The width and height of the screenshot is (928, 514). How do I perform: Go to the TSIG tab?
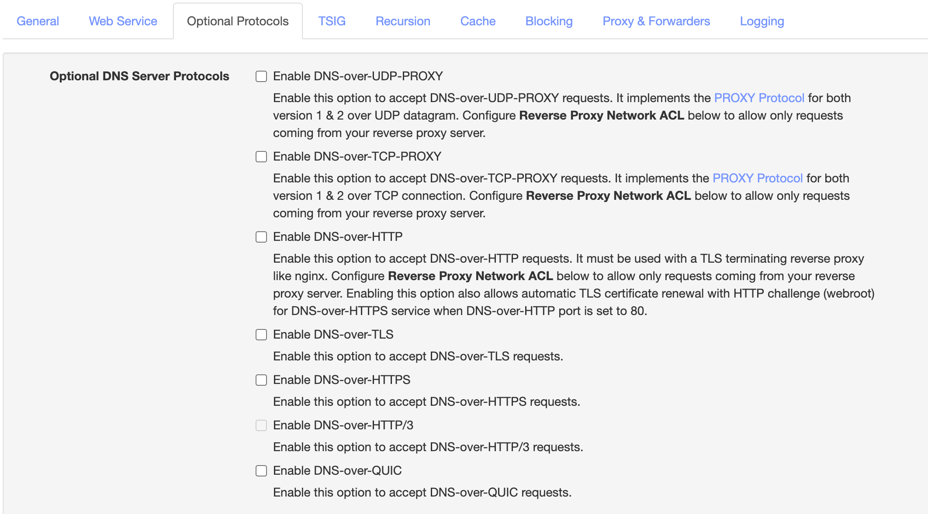click(x=332, y=21)
